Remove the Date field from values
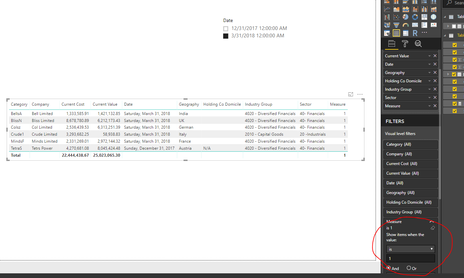The height and width of the screenshot is (278, 464). click(435, 64)
